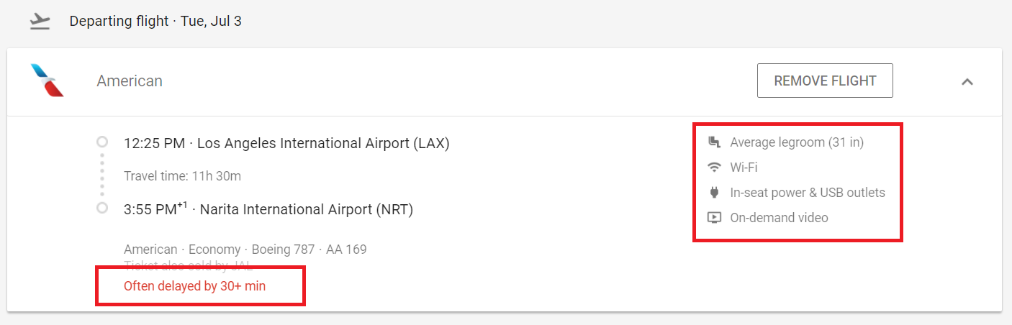Click the American airline name header

(x=130, y=81)
